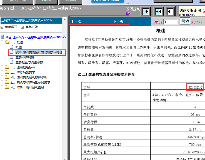Click 总功率/转速 table row label
The width and height of the screenshot is (205, 160).
pyautogui.click(x=93, y=137)
